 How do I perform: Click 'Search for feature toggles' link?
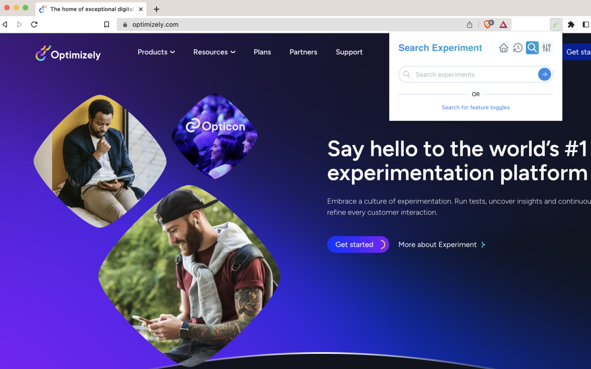point(476,107)
